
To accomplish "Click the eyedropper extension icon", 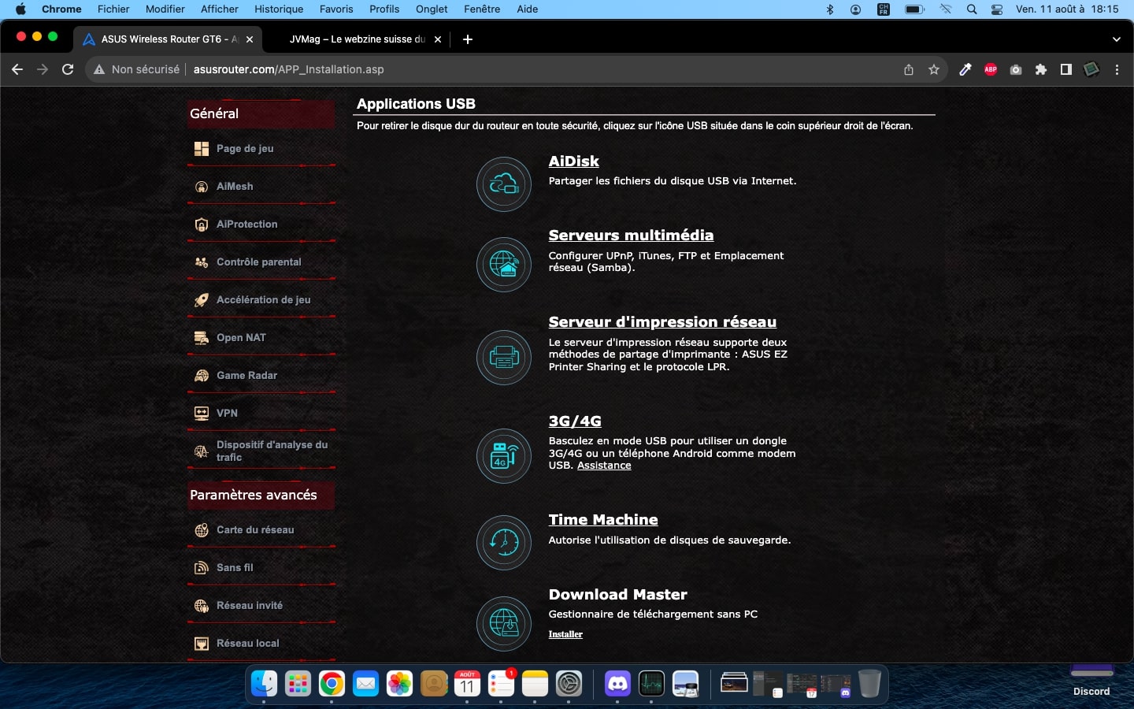I will point(965,69).
